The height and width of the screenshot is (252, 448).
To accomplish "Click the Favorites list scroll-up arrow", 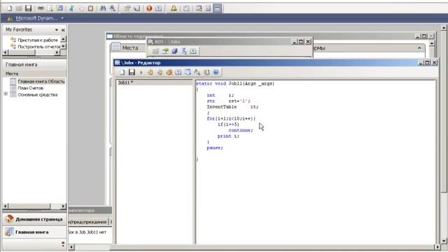I will [x=64, y=39].
